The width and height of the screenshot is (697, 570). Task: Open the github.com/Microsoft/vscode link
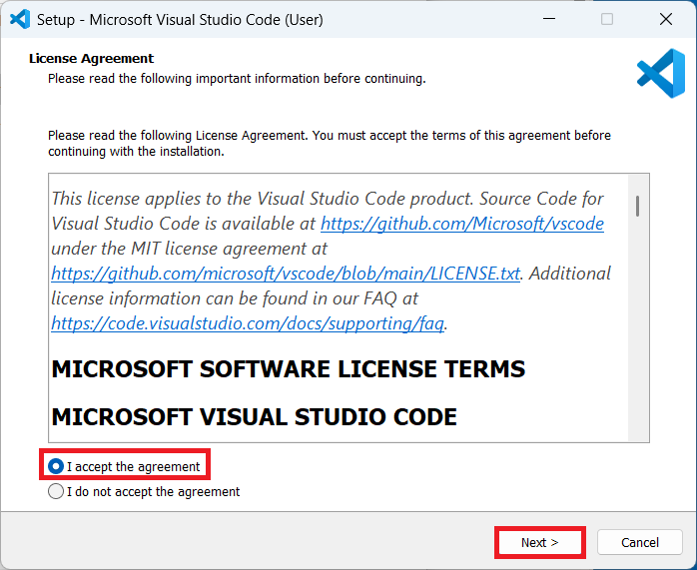[461, 224]
